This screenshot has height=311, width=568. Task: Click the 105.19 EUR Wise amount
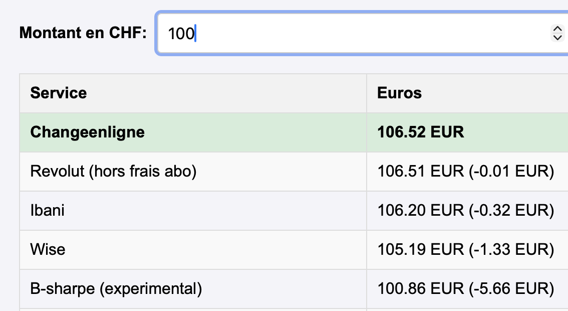click(421, 249)
